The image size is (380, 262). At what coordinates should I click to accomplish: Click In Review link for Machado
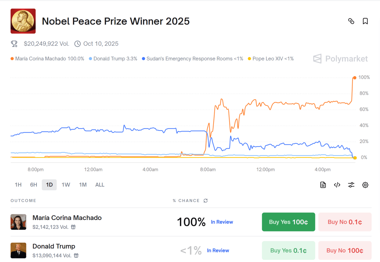[x=222, y=222]
